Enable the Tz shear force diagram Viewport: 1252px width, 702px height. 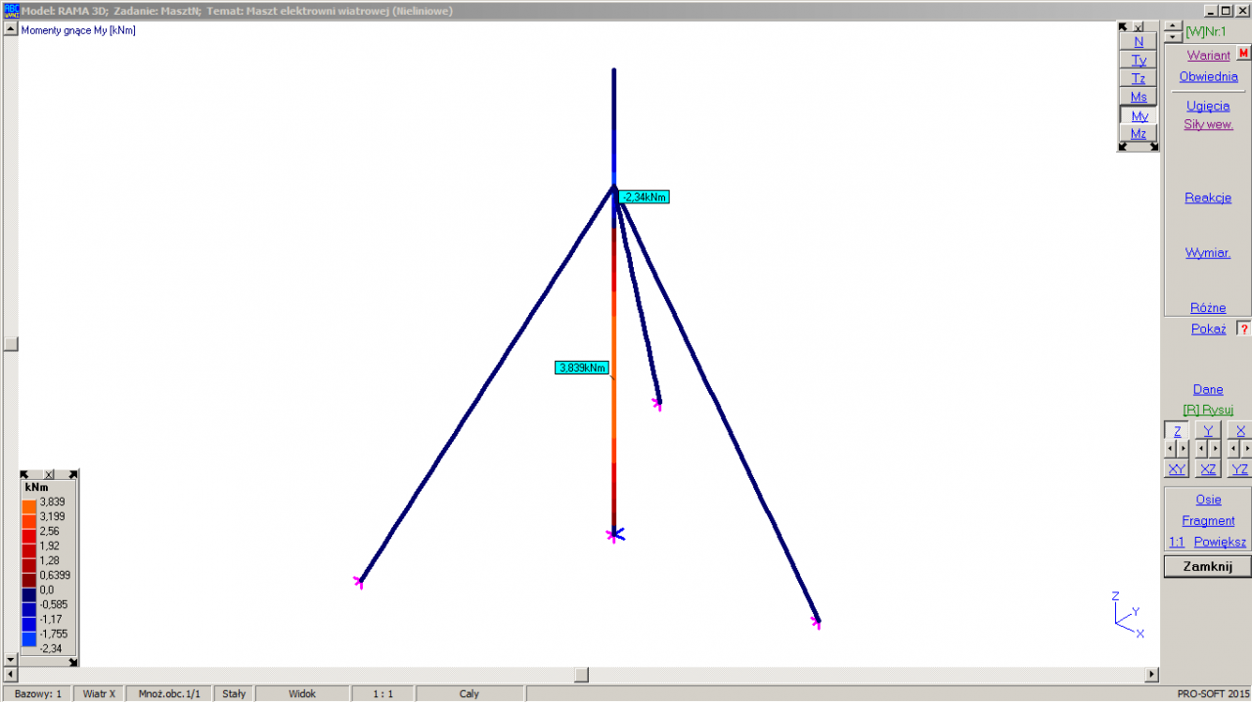[1138, 78]
